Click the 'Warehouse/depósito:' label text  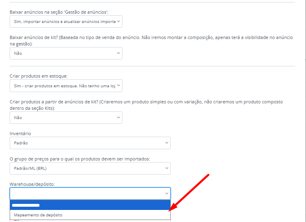click(32, 184)
